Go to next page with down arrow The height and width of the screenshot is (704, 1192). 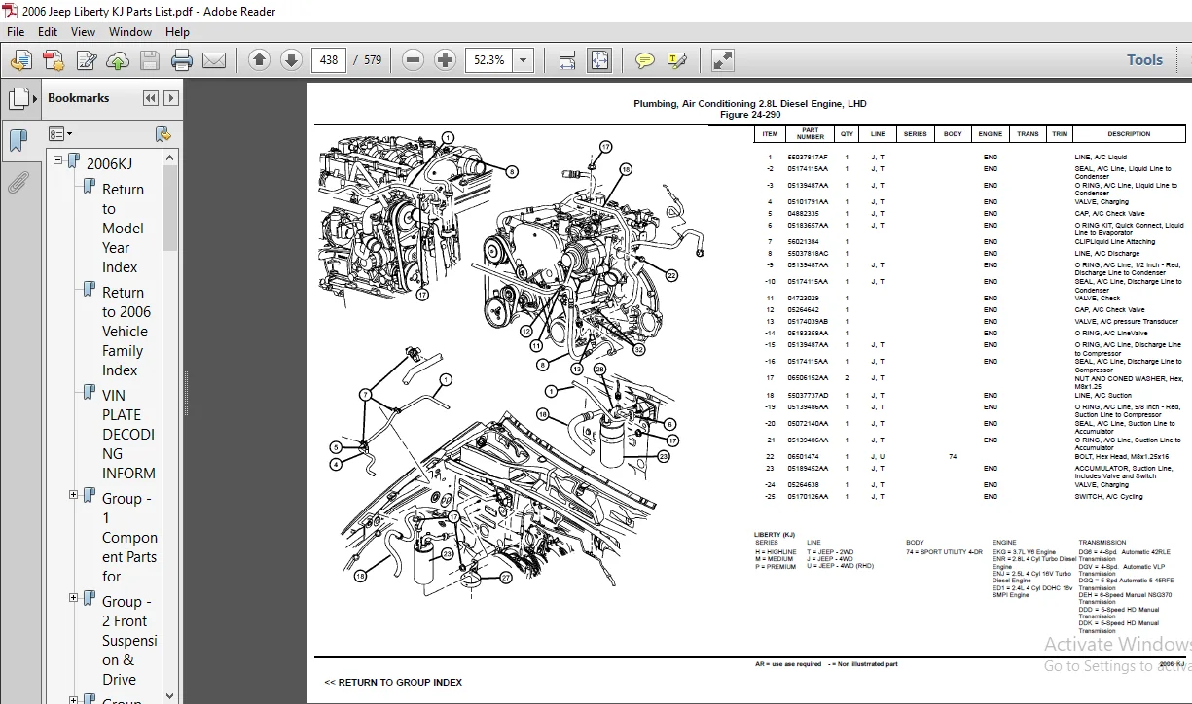[291, 60]
